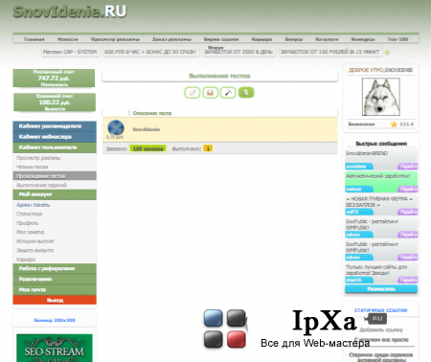Click the snovidenie author tag
Screen dimensions: 431x362
359,167
